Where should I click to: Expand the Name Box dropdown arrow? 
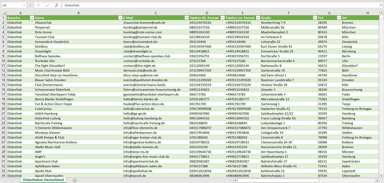[x=24, y=5]
